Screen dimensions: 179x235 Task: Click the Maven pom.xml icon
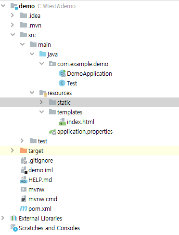point(24,208)
